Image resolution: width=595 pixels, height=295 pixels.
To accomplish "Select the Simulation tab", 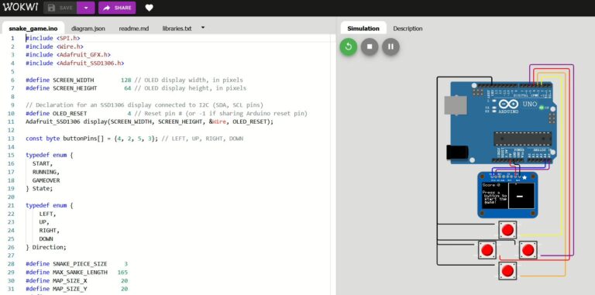I will click(363, 29).
